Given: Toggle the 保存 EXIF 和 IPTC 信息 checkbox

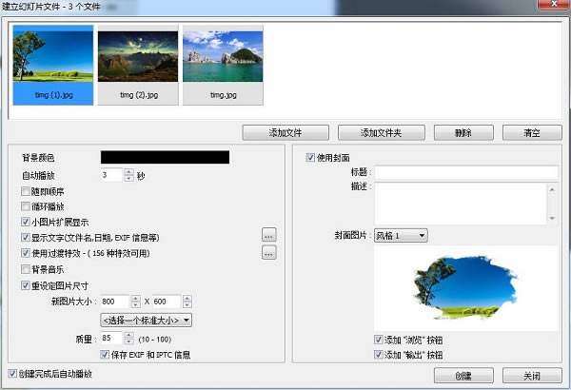Looking at the screenshot, I should tap(105, 354).
